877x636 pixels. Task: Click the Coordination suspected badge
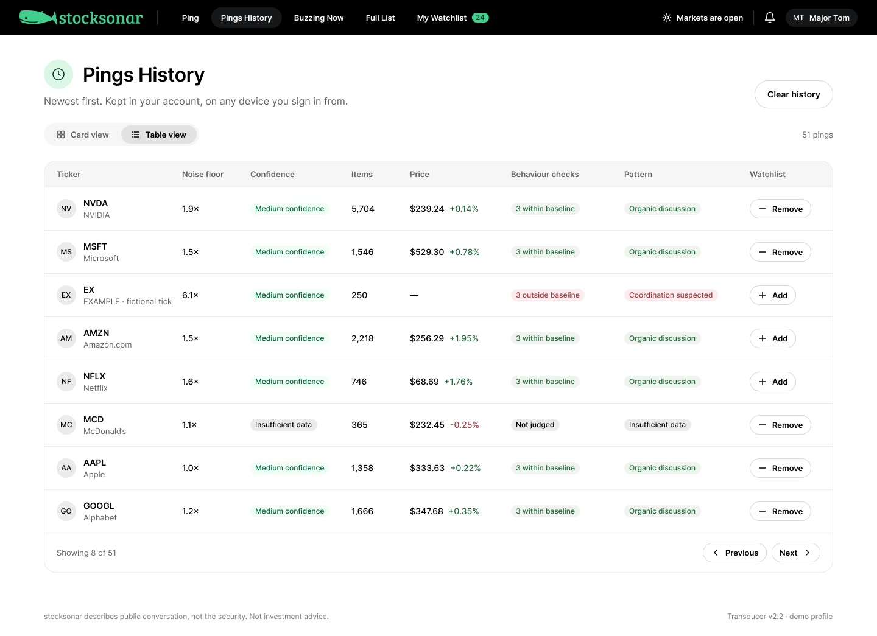pyautogui.click(x=671, y=295)
